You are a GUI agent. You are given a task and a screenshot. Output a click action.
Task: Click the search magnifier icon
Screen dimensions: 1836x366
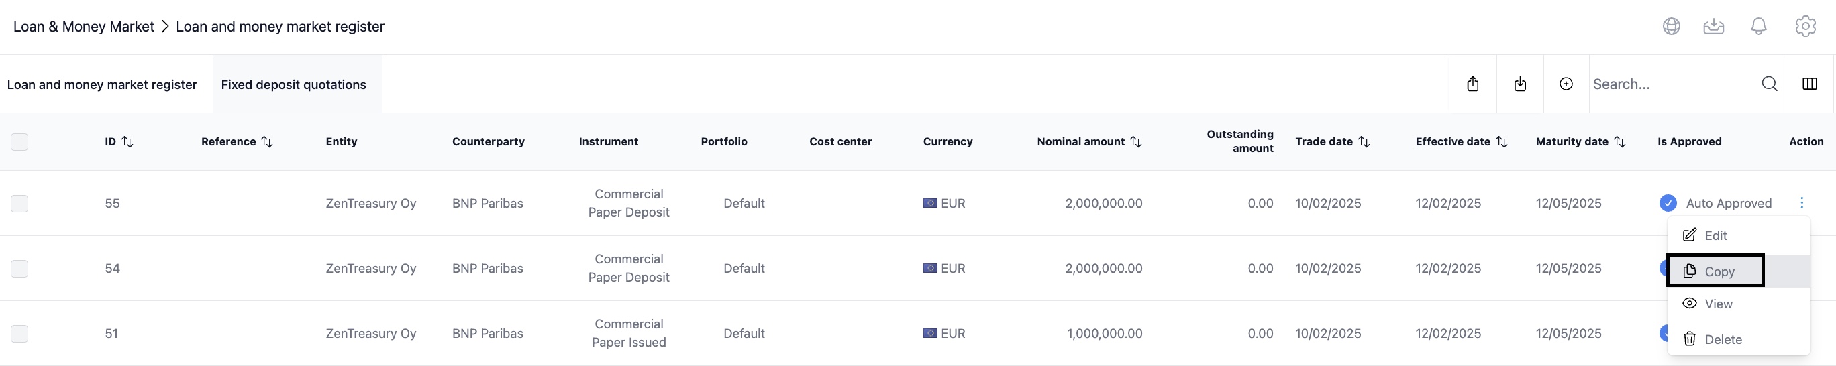tap(1769, 84)
